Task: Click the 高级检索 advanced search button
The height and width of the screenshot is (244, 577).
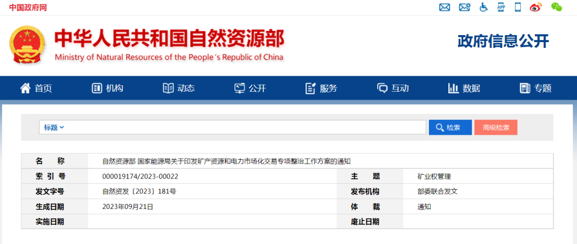Action: click(x=496, y=127)
